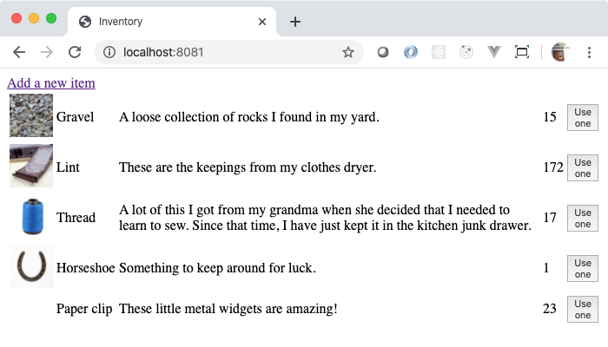Open the Chrome three-dot menu
The width and height of the screenshot is (608, 347).
591,52
